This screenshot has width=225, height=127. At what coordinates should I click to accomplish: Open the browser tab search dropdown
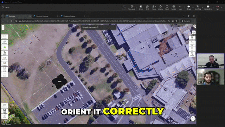tap(3, 16)
